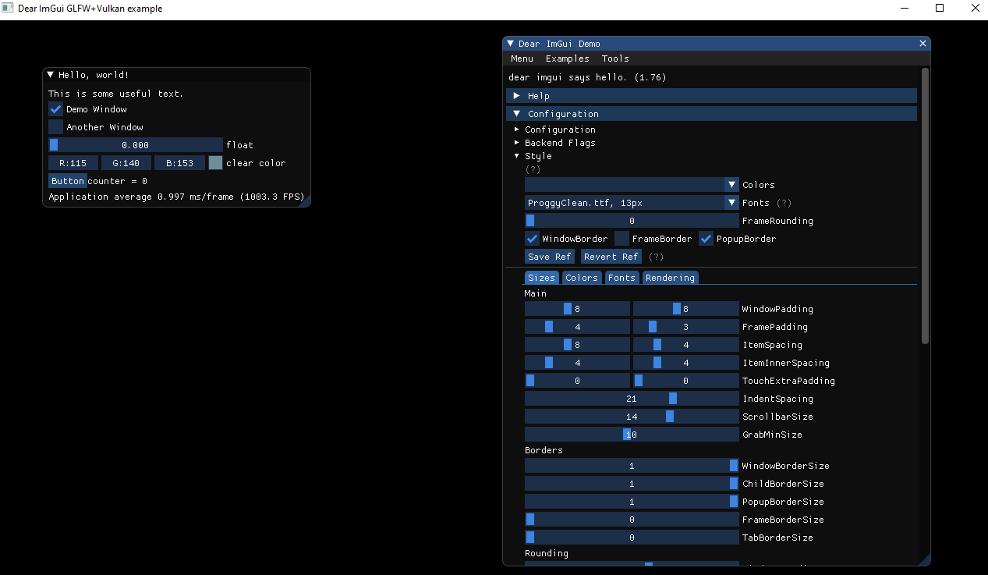988x575 pixels.
Task: Collapse the Dear ImGui Demo window triangle
Action: (x=511, y=44)
